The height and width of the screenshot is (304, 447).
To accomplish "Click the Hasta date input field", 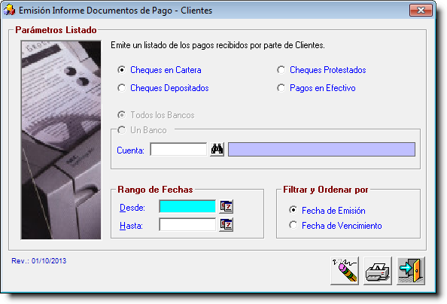I will pyautogui.click(x=187, y=225).
